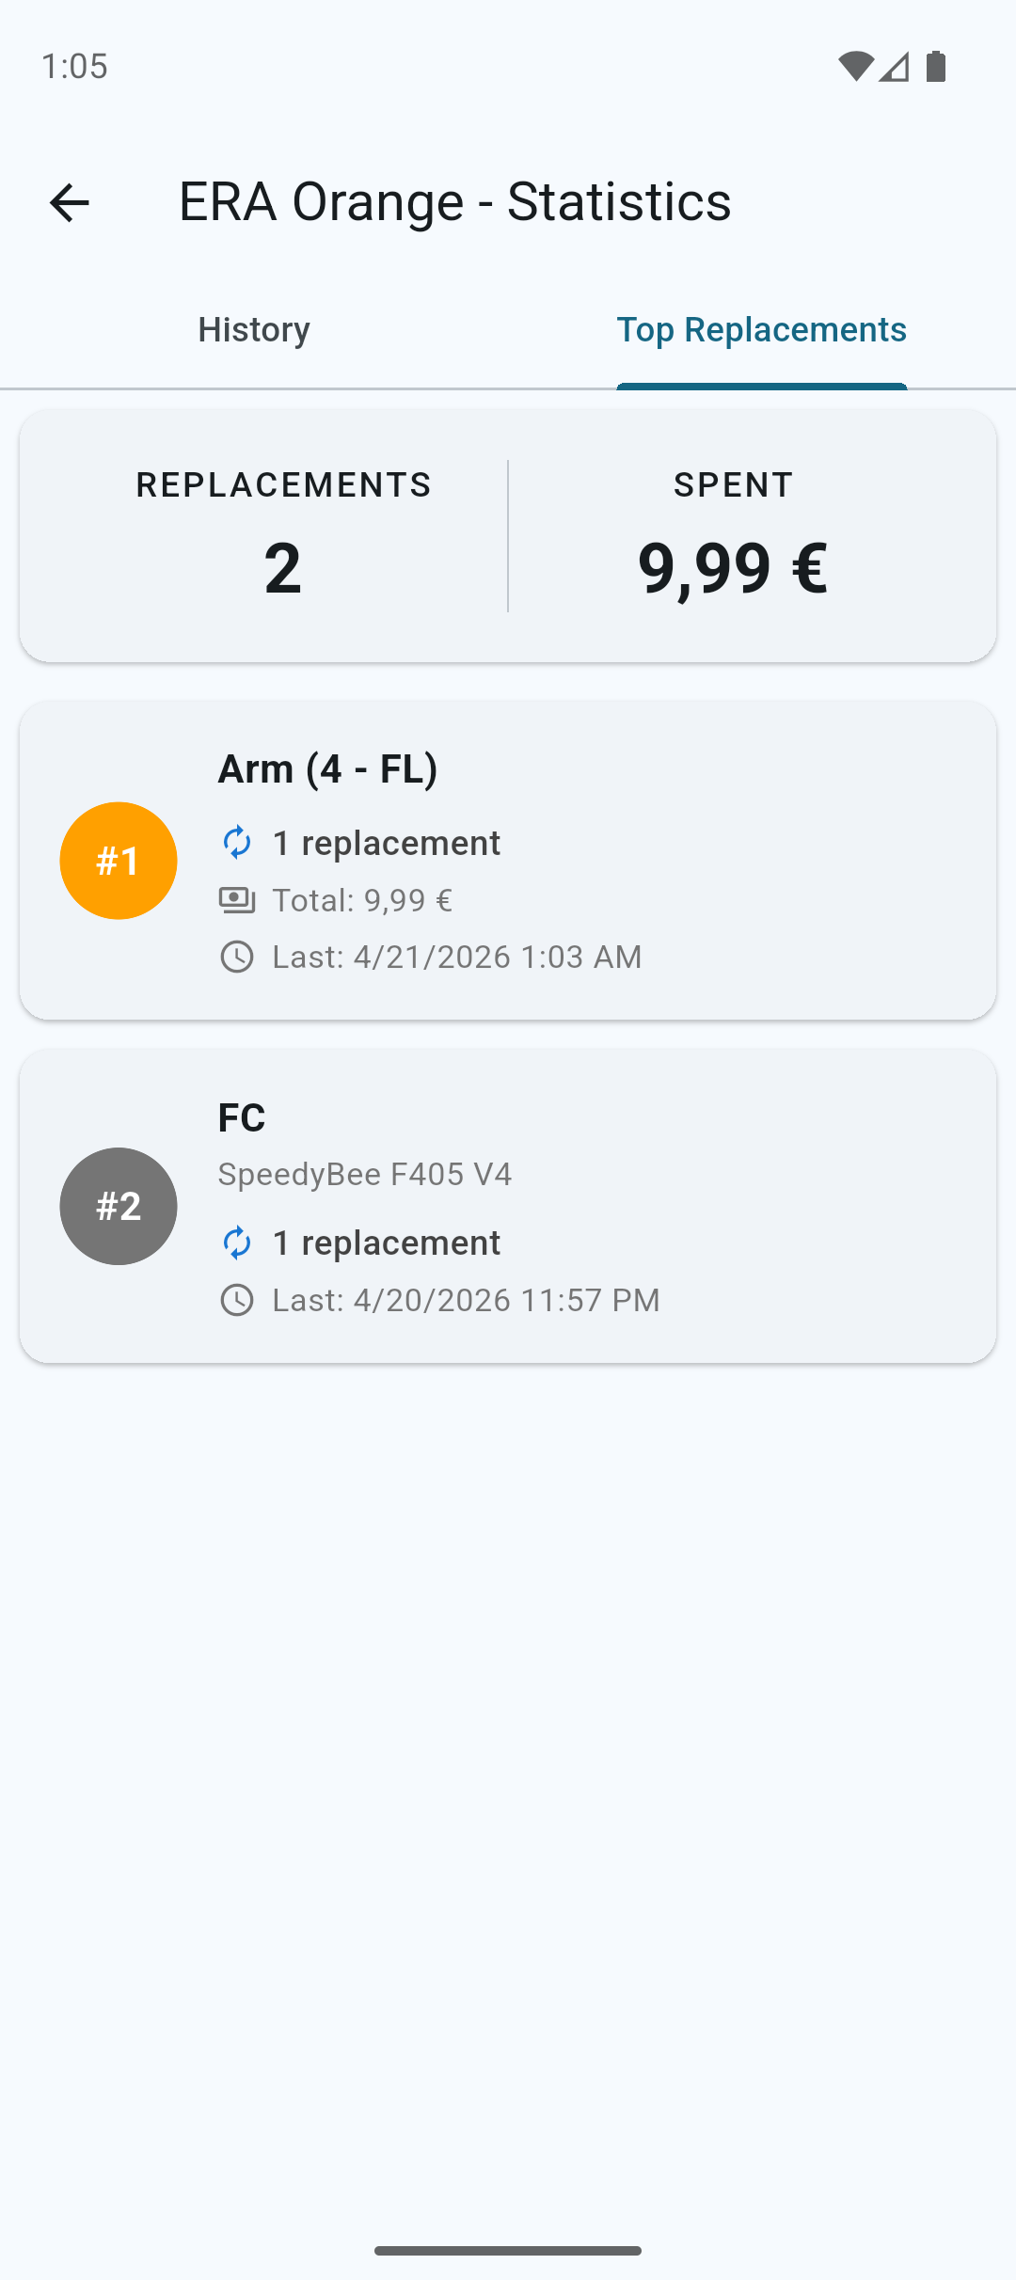Viewport: 1016px width, 2280px height.
Task: Click the time display showing 1:05
Action: [75, 66]
